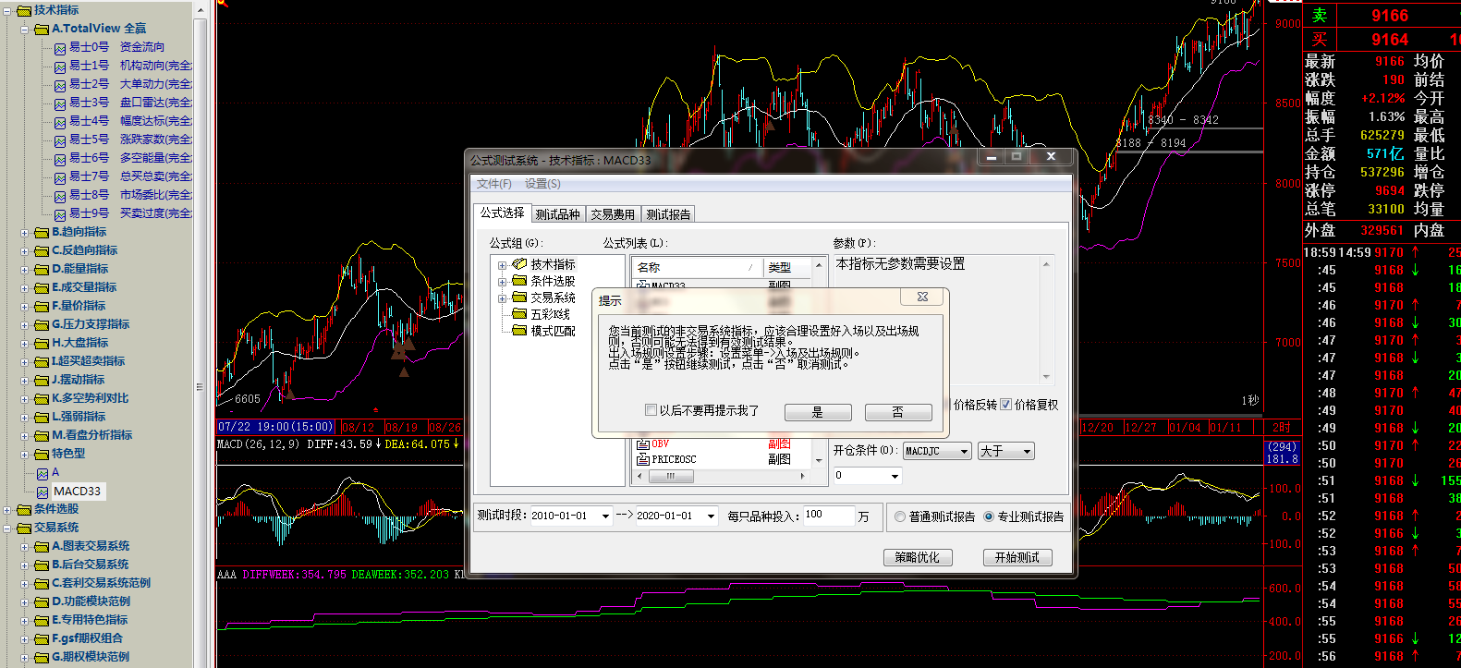Expand the D.能量指标 tree node
This screenshot has height=668, width=1461.
pyautogui.click(x=25, y=270)
